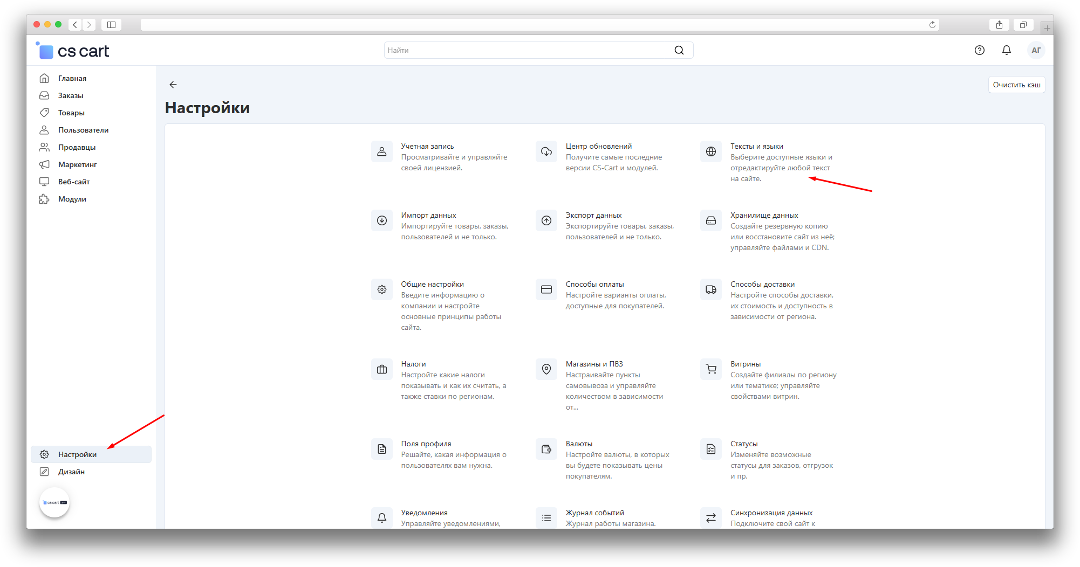This screenshot has width=1080, height=567.
Task: Click the gear icon for Общие настройки
Action: pyautogui.click(x=381, y=289)
